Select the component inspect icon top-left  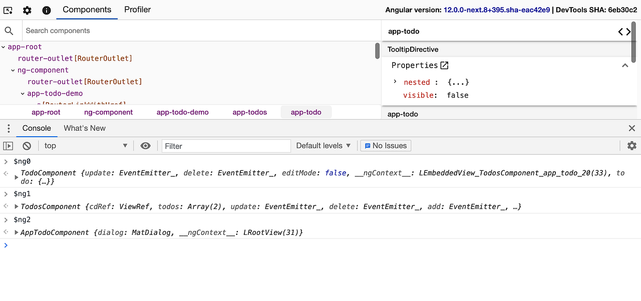[8, 10]
